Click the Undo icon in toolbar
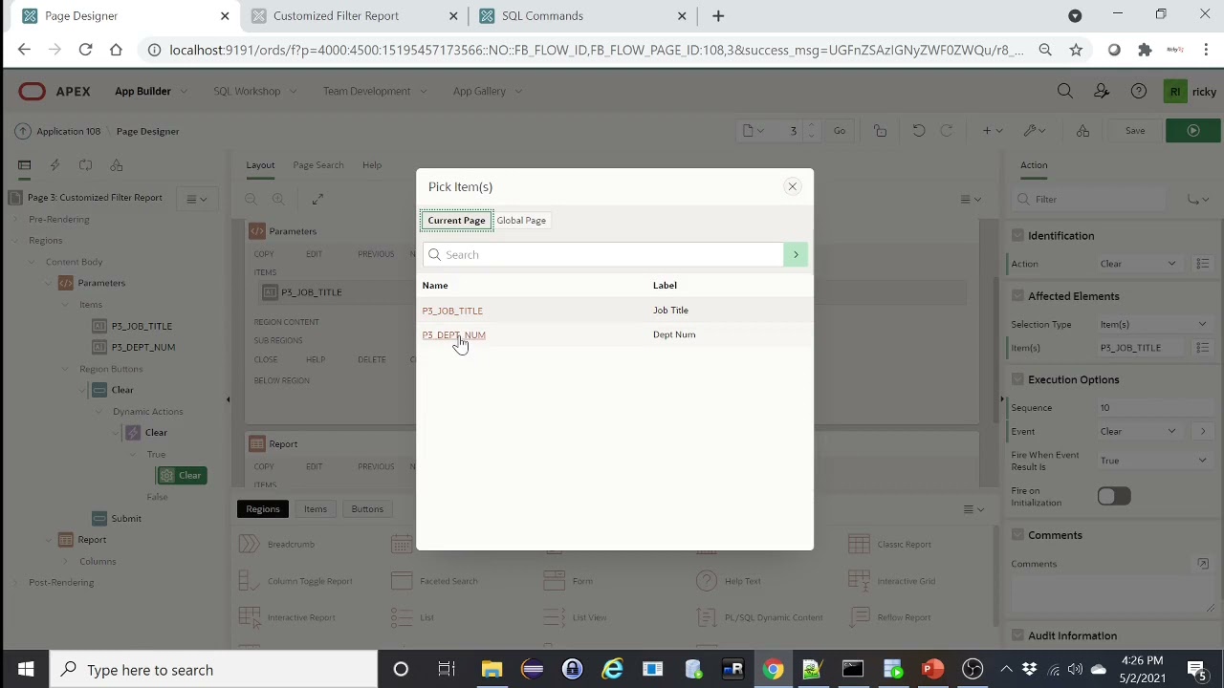Screen dimensions: 1224x688 [x=918, y=131]
